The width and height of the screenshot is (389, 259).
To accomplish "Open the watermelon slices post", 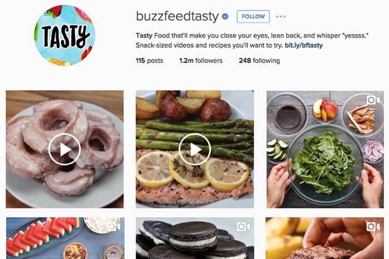I will (x=65, y=238).
